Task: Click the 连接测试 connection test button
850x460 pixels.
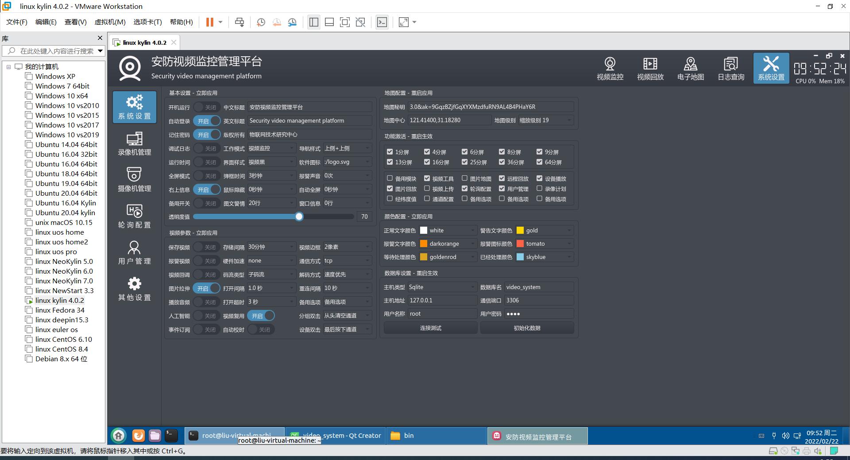Action: click(430, 328)
